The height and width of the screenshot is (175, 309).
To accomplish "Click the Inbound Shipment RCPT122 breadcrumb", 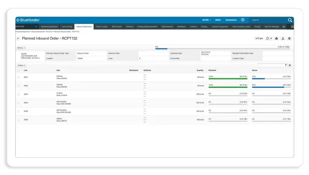I will 42,32.
